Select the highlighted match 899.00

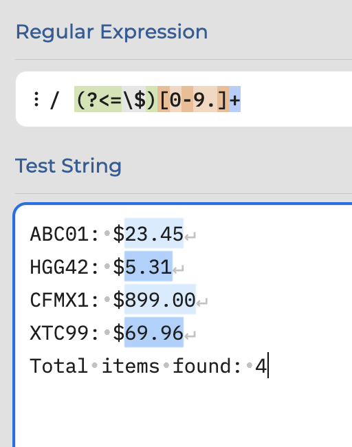coord(160,299)
